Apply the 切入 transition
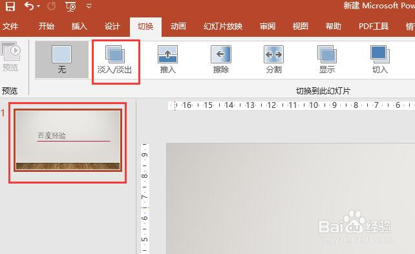Viewport: 415px width, 254px height. (380, 59)
